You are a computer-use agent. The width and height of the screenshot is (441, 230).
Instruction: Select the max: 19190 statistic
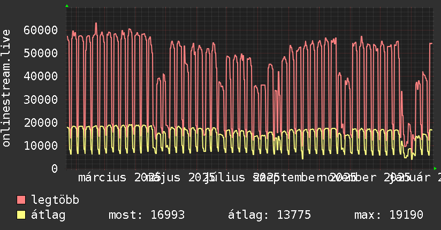tap(389, 215)
